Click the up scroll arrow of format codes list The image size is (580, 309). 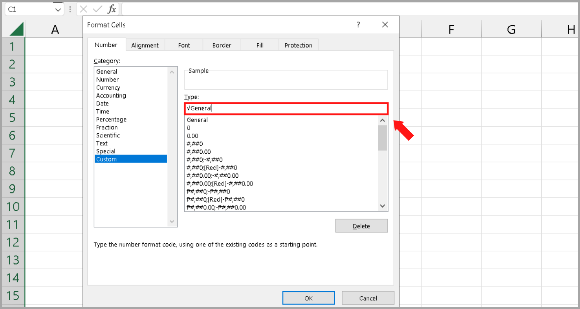pos(382,120)
